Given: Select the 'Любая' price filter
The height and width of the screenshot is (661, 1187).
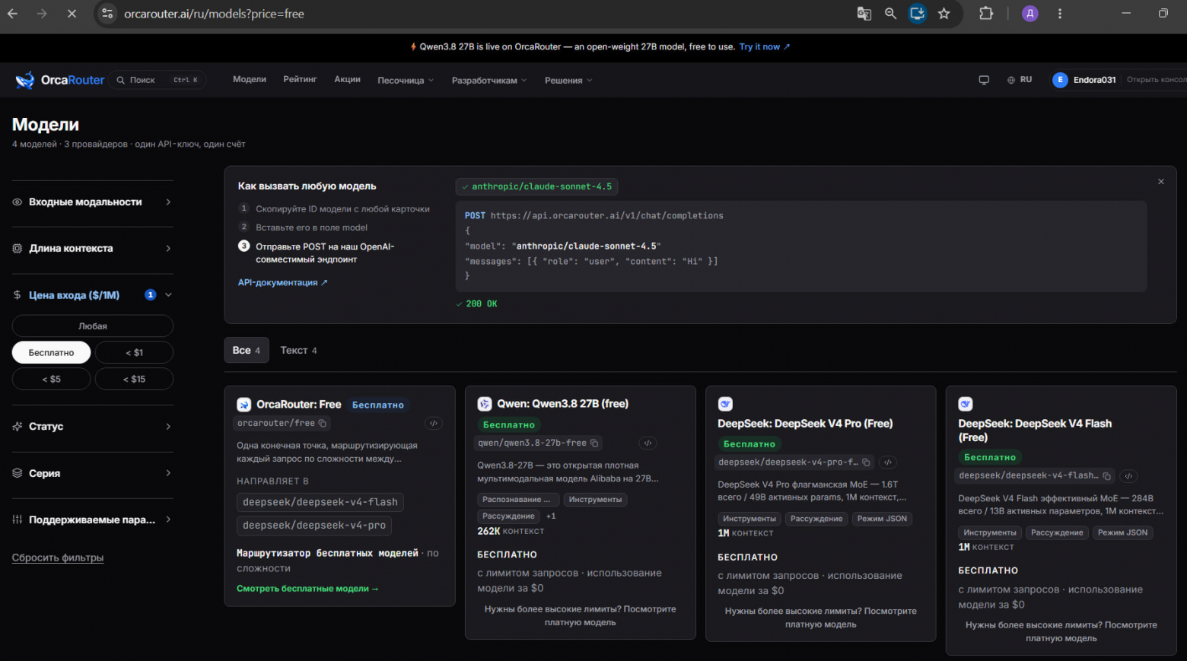Looking at the screenshot, I should click(93, 326).
